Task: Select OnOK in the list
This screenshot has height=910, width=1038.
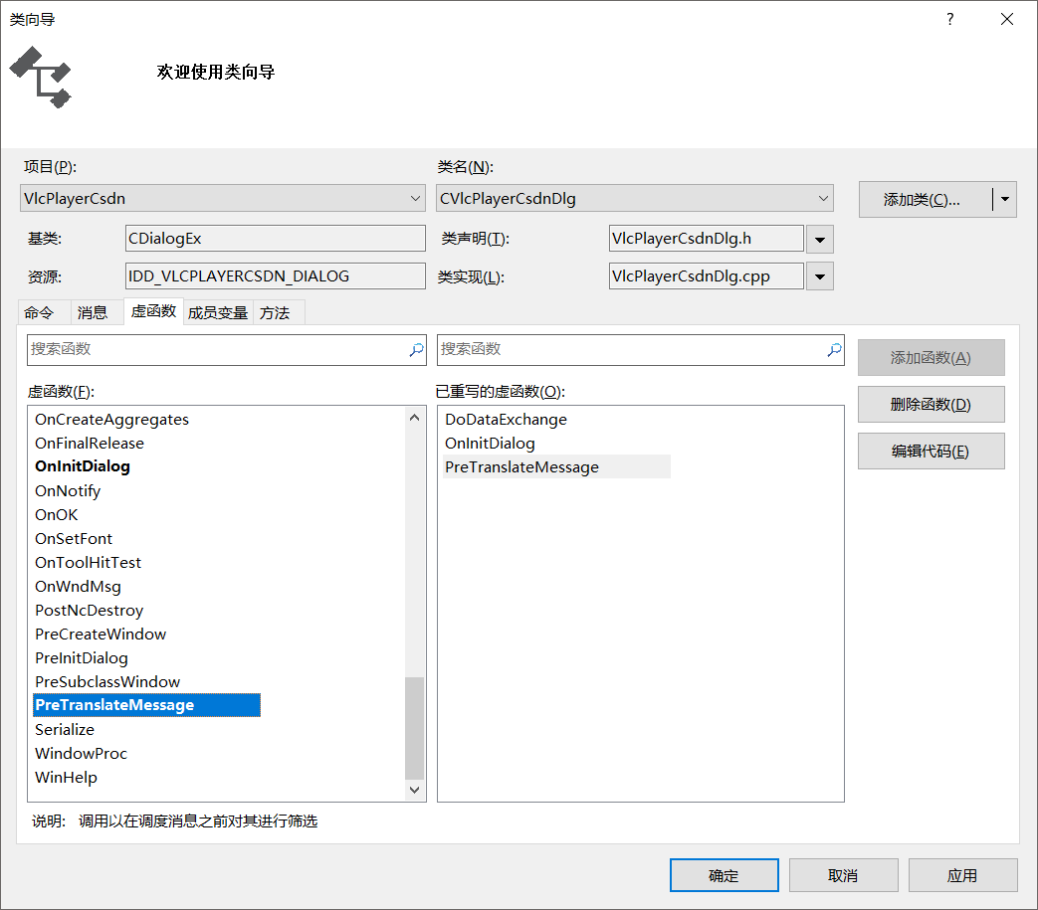Action: [x=57, y=514]
